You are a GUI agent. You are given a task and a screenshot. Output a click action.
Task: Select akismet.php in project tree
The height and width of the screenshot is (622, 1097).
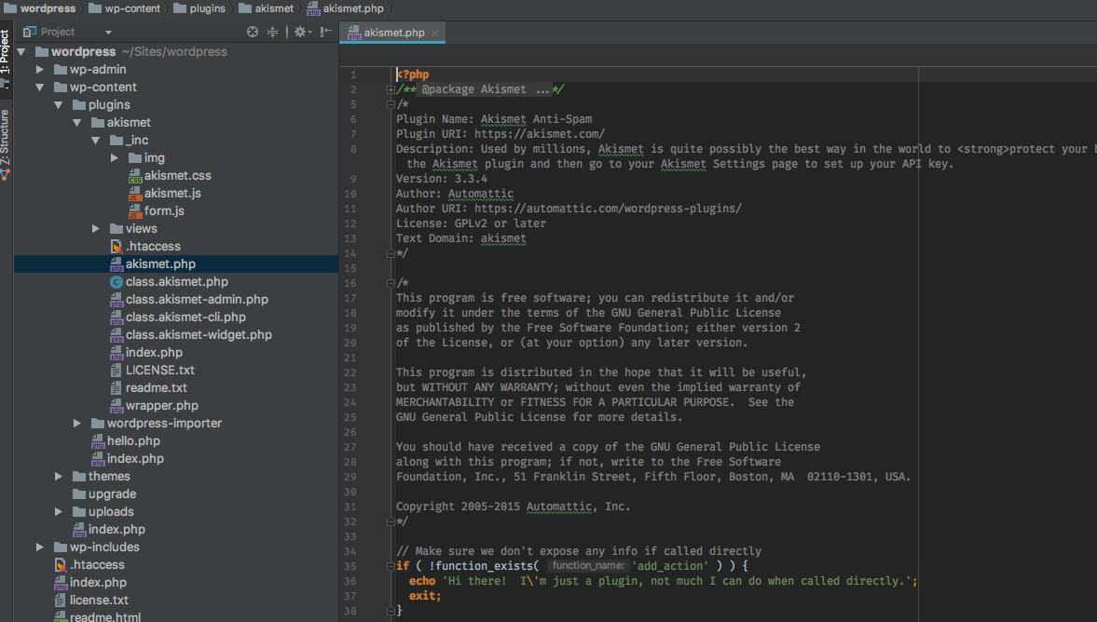click(176, 264)
